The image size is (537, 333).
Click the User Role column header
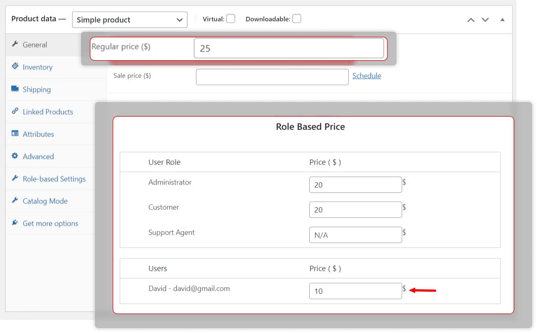(164, 162)
